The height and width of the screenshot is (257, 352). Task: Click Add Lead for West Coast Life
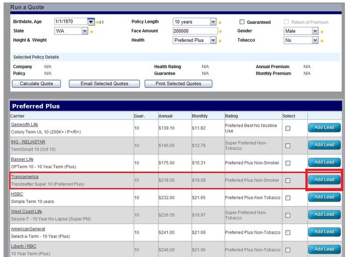(324, 214)
